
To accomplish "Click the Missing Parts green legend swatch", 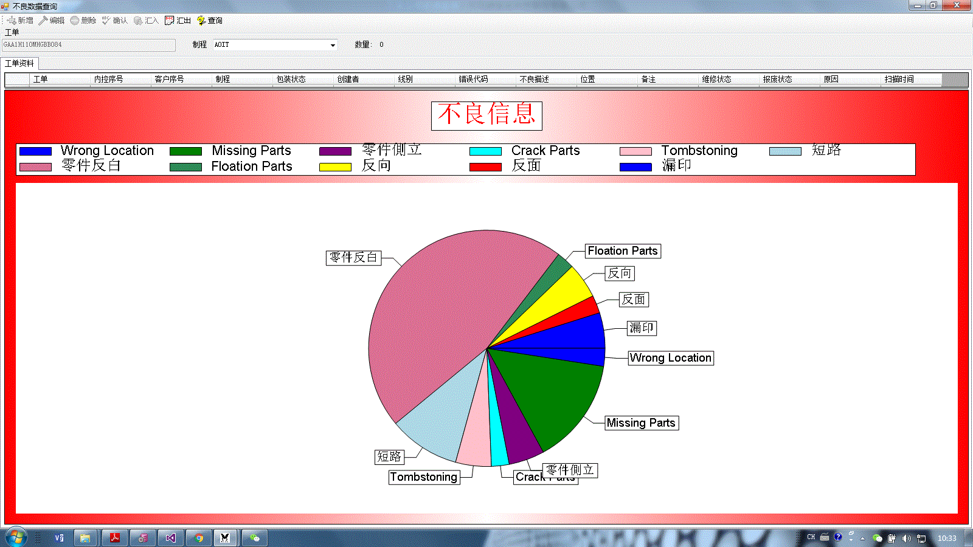I will 185,151.
